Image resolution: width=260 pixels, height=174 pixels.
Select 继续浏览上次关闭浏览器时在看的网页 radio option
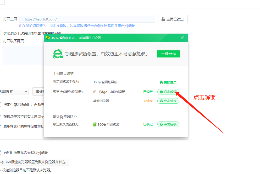click(x=1, y=33)
